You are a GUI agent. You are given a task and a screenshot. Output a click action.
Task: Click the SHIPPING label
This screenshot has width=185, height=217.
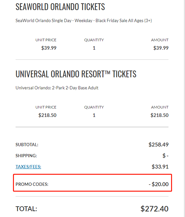[26, 156]
